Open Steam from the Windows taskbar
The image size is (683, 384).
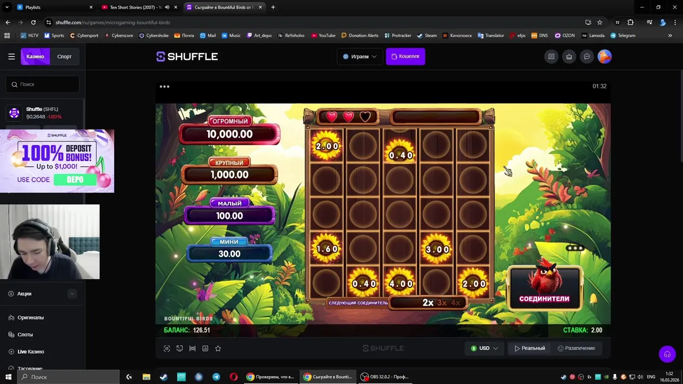coord(164,377)
